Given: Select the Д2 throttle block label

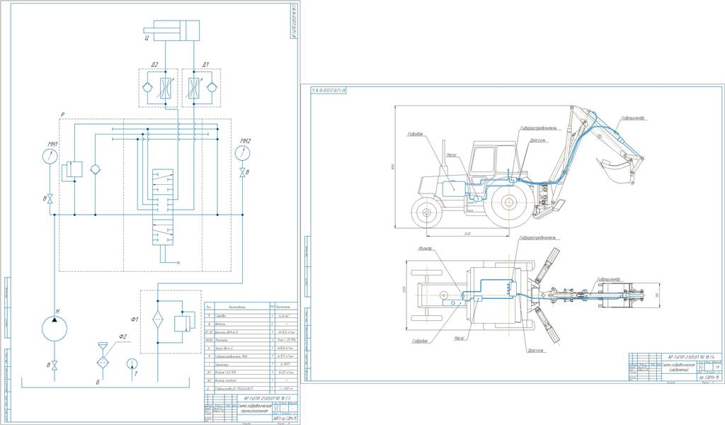Looking at the screenshot, I should pyautogui.click(x=155, y=64).
